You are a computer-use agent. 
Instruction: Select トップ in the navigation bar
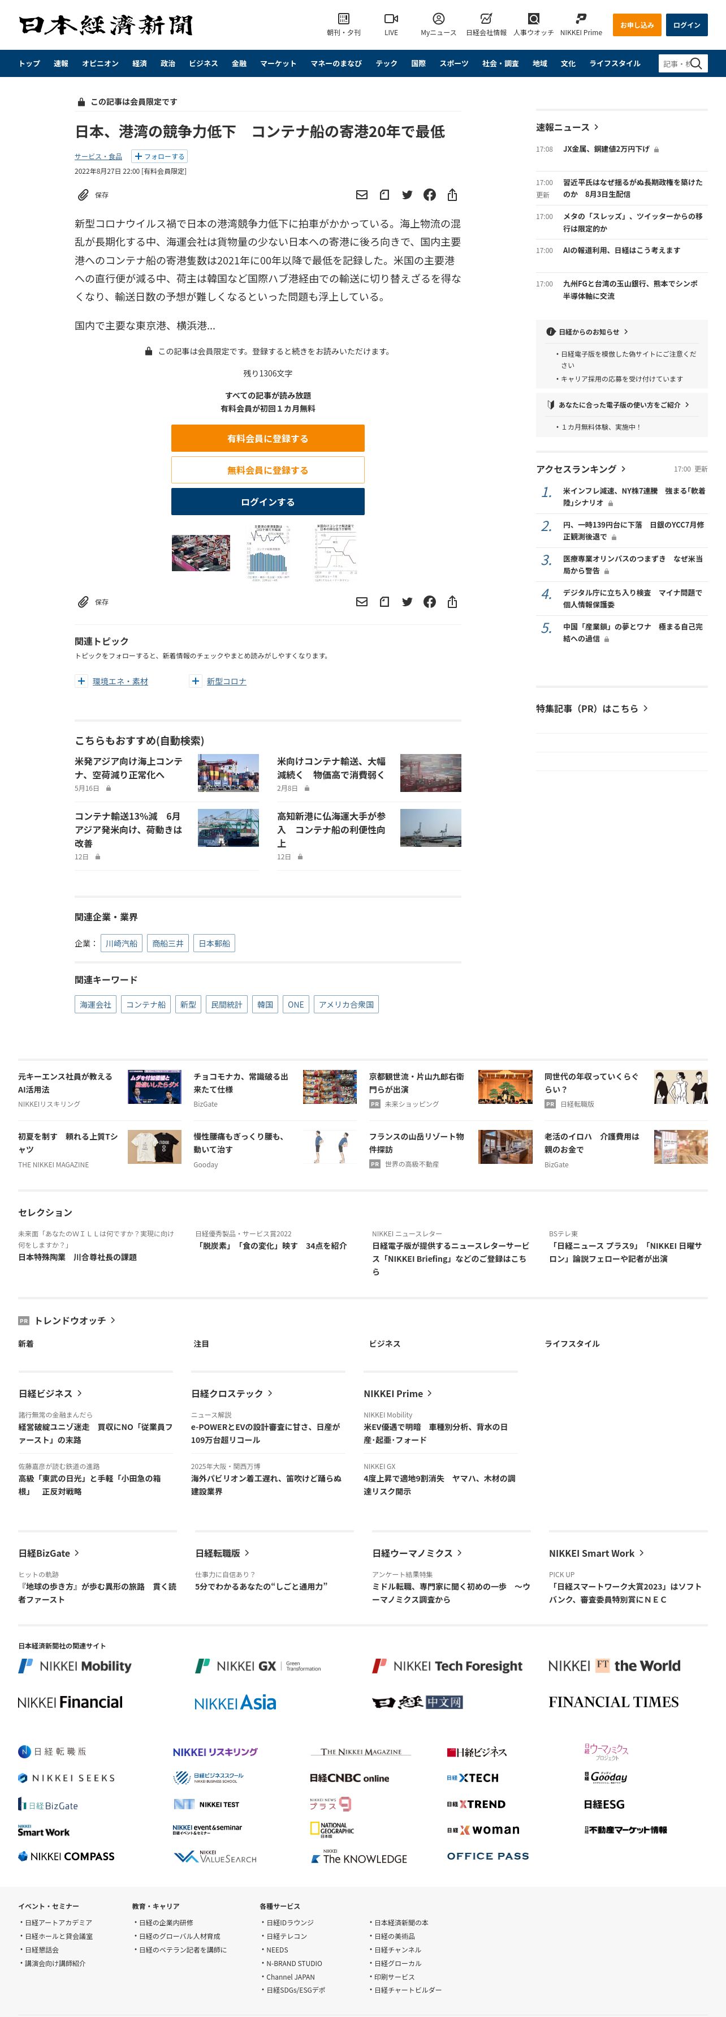pos(29,63)
